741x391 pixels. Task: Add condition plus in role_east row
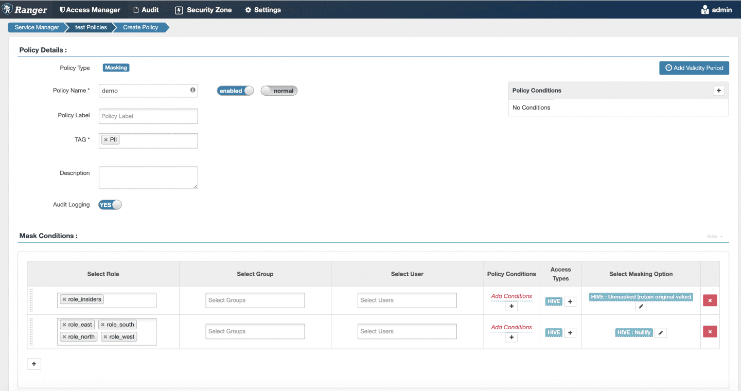[x=511, y=338]
